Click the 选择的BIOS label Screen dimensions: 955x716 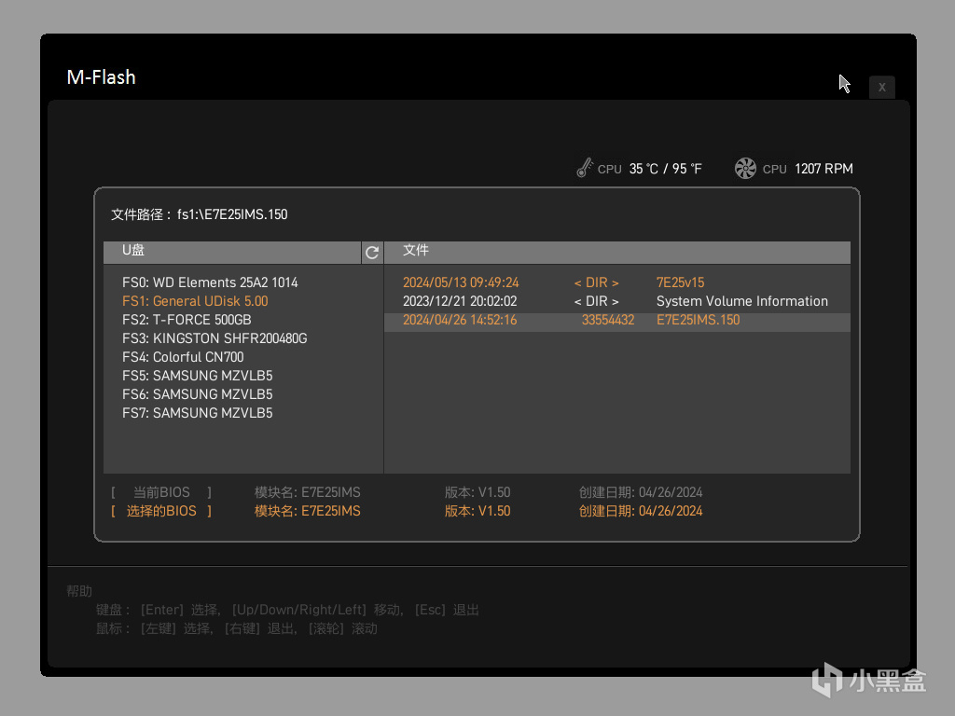click(x=161, y=512)
